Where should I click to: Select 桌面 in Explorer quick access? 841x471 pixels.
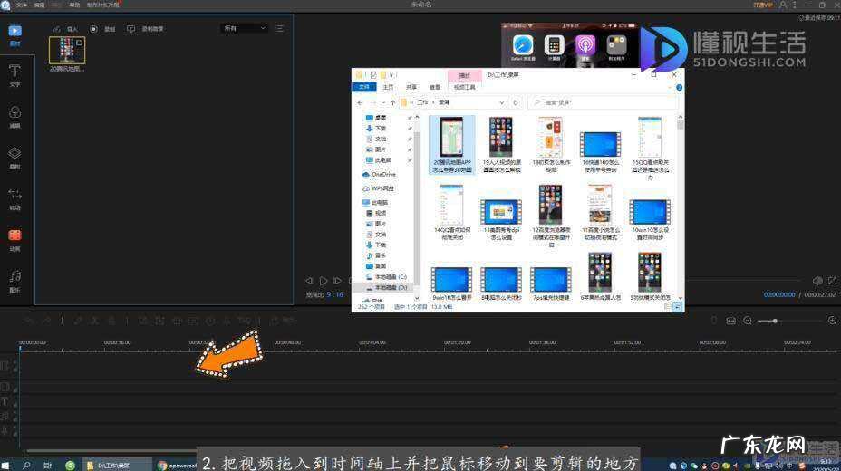[381, 118]
